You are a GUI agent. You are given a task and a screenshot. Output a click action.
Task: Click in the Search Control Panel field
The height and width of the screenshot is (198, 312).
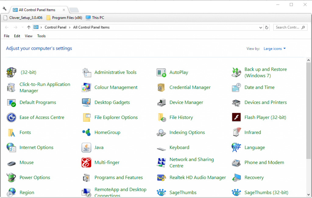tap(287, 27)
